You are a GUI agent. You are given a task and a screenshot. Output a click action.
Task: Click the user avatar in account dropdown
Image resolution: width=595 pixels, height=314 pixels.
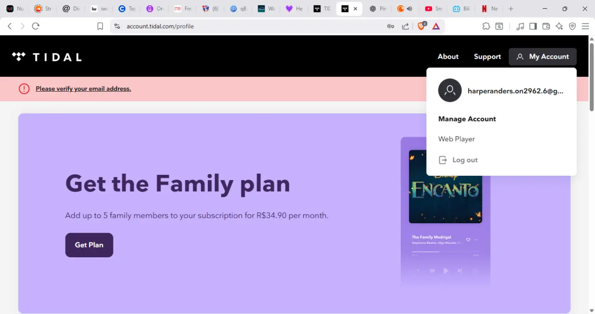point(450,90)
